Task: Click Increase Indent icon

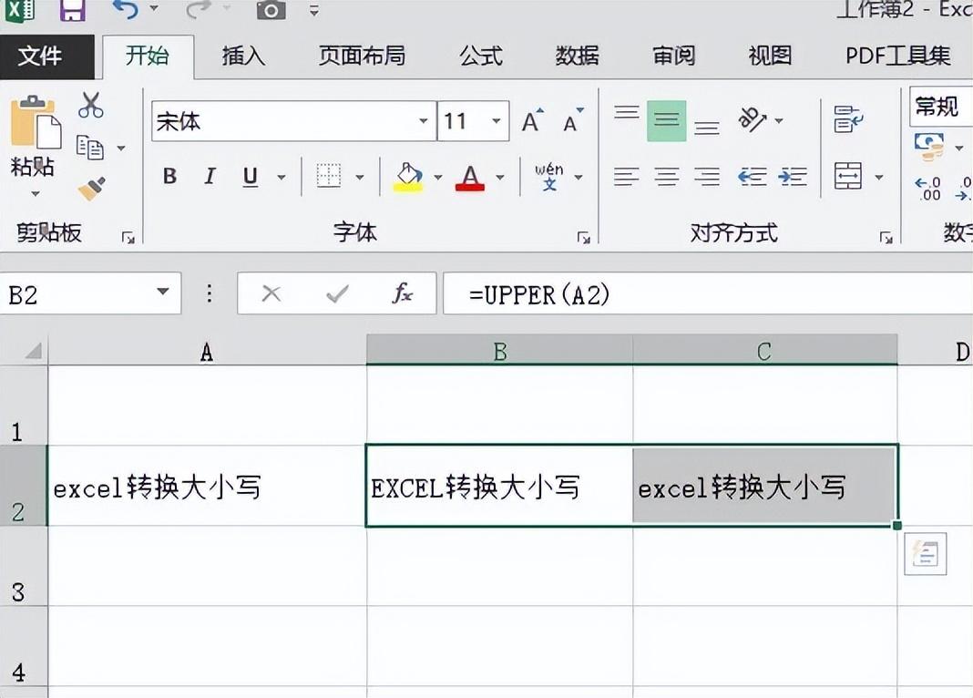Action: click(793, 177)
